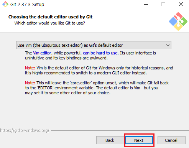Click the dropdown arrow chevron of editor combo box
Image resolution: width=189 pixels, height=148 pixels.
[x=168, y=45]
